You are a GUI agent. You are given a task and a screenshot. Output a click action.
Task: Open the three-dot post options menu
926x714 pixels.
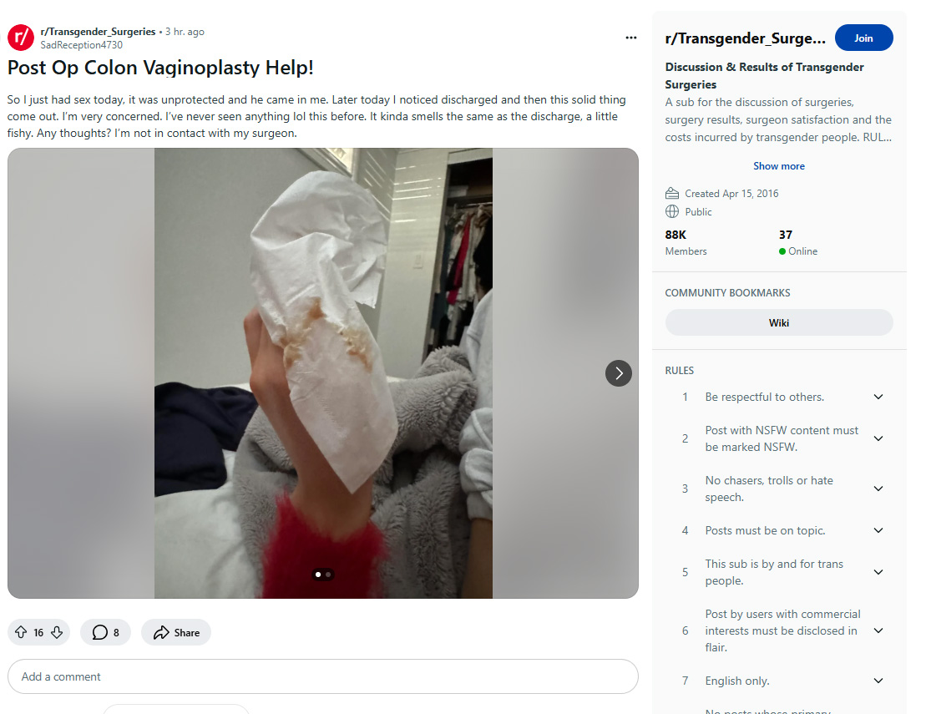(x=630, y=38)
